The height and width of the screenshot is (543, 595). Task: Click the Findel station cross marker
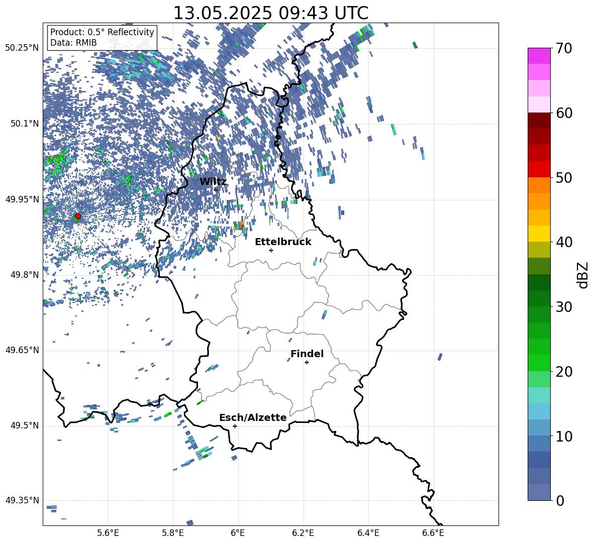307,363
